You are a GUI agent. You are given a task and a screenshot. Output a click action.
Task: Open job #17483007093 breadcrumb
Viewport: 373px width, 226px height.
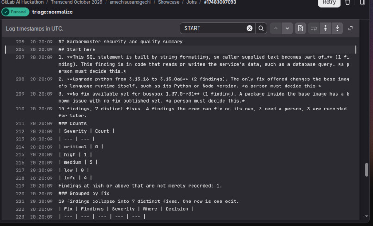(220, 2)
